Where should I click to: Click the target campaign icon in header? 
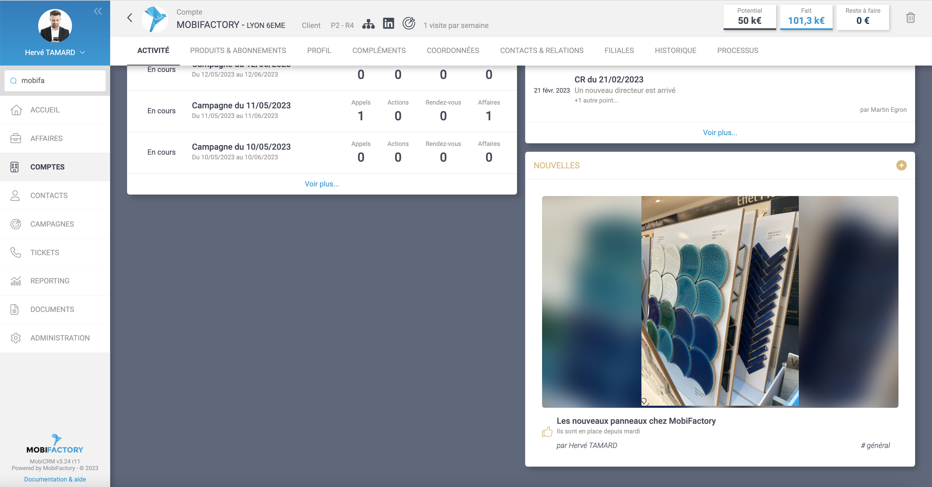pyautogui.click(x=409, y=24)
